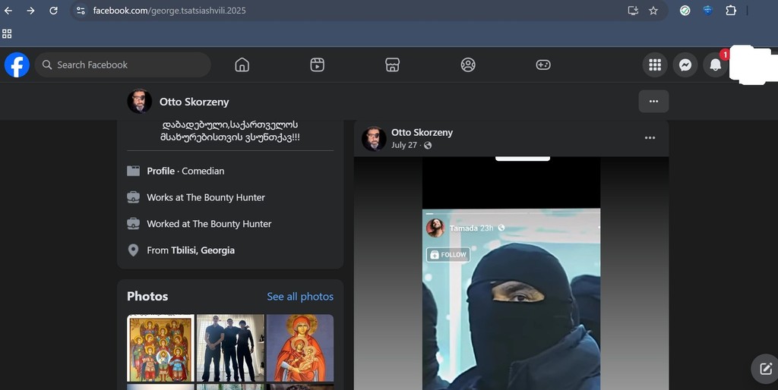Open the browser Extensions puzzle icon
Viewport: 778px width, 390px height.
point(731,11)
